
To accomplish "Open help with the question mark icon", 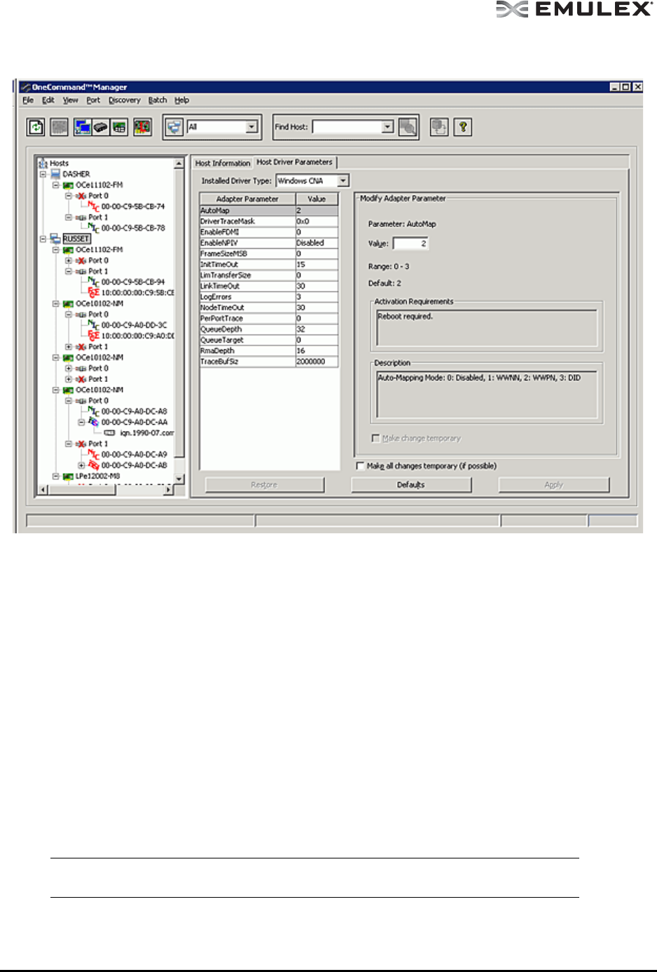I will 462,127.
